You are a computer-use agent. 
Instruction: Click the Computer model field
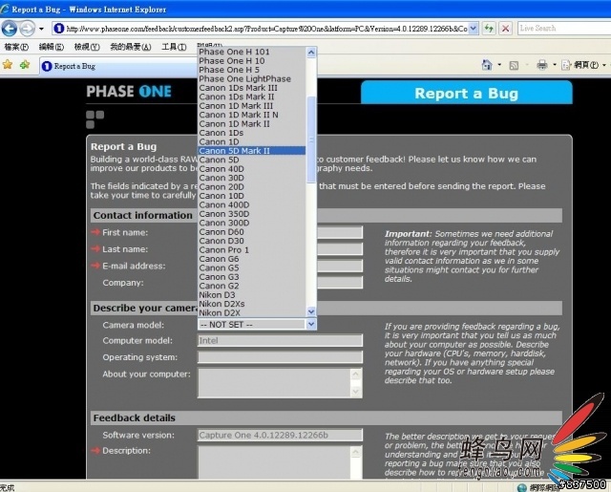click(280, 340)
